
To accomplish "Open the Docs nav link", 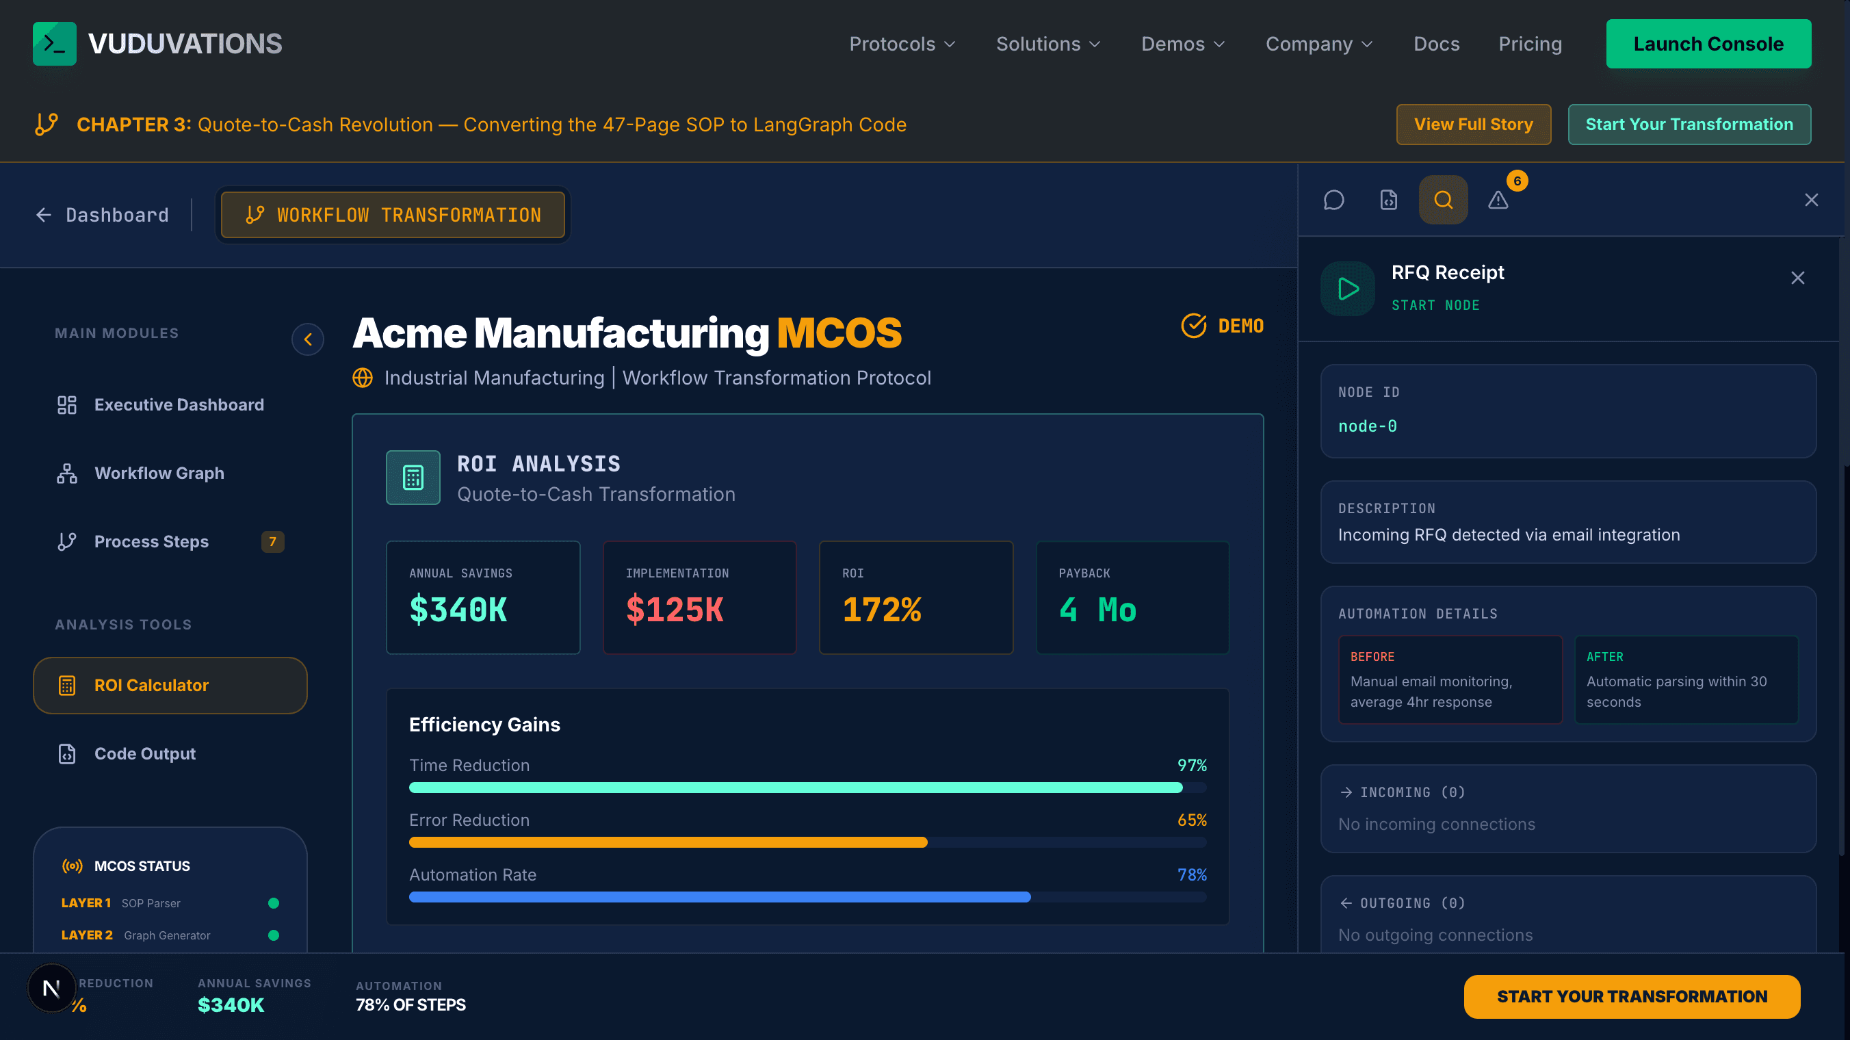I will tap(1436, 44).
